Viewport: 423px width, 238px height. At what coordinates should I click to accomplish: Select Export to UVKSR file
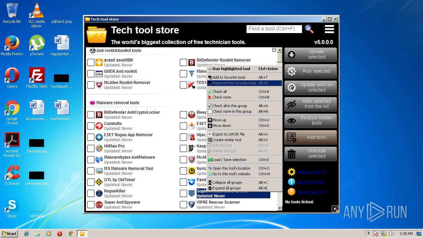point(245,134)
